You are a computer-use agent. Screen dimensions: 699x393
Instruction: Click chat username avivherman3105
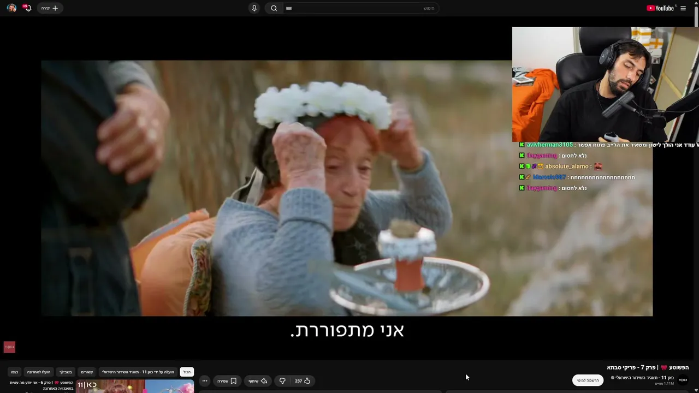pyautogui.click(x=549, y=145)
